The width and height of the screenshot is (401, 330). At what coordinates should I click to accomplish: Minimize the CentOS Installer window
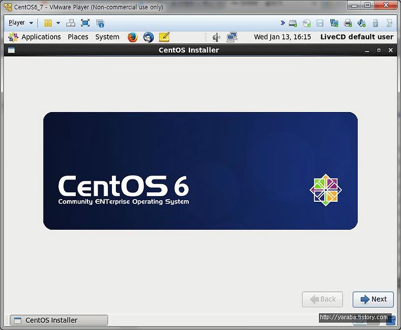click(x=367, y=50)
